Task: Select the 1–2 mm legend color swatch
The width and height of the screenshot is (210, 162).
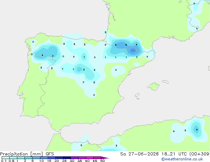Action: click(21, 158)
